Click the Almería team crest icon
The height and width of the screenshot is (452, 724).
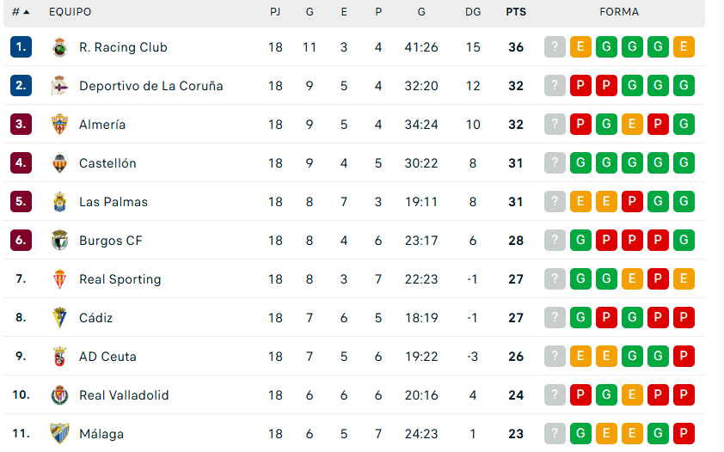point(59,125)
